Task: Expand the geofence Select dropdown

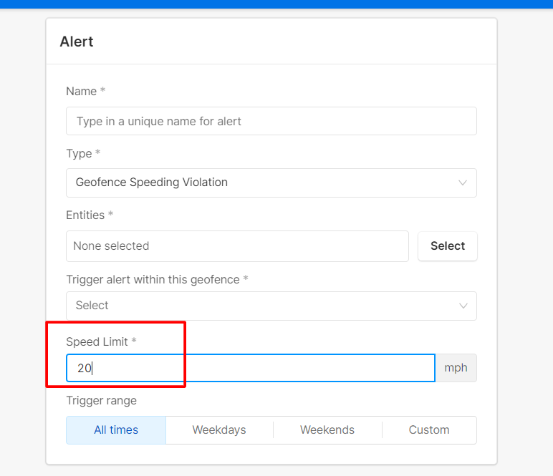Action: point(271,306)
